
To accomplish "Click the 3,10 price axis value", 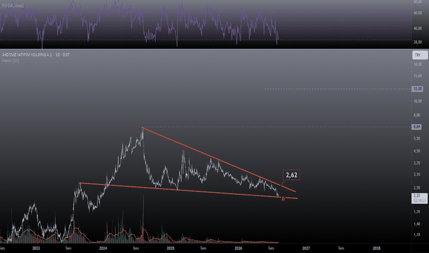I will tap(417, 174).
